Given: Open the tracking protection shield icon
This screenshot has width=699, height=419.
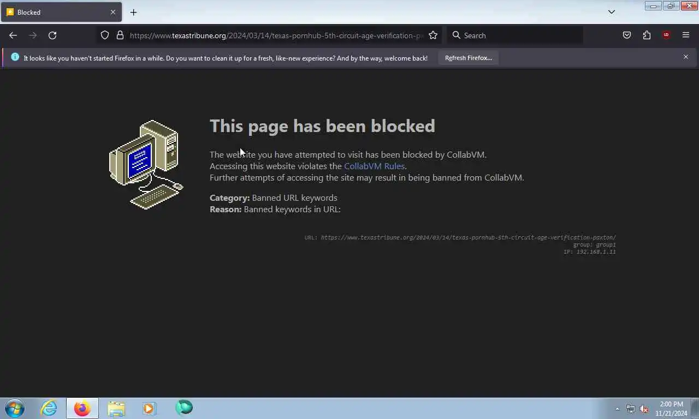Looking at the screenshot, I should click(105, 35).
